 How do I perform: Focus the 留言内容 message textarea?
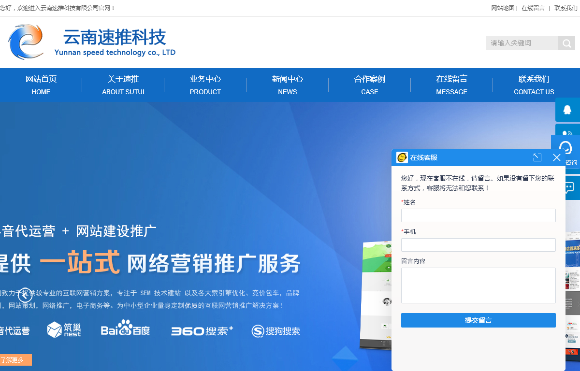(478, 285)
